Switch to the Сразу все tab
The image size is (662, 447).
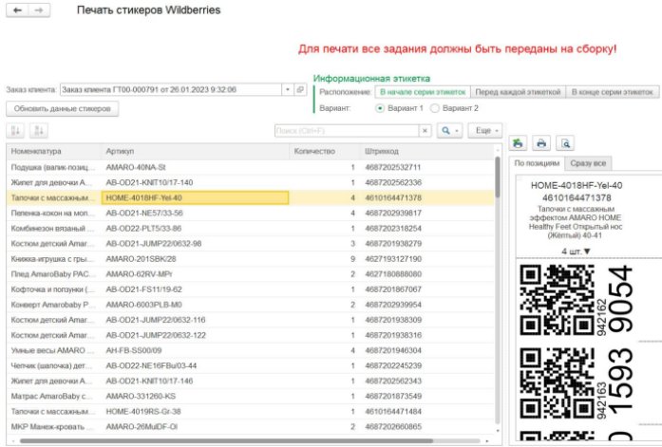(589, 163)
